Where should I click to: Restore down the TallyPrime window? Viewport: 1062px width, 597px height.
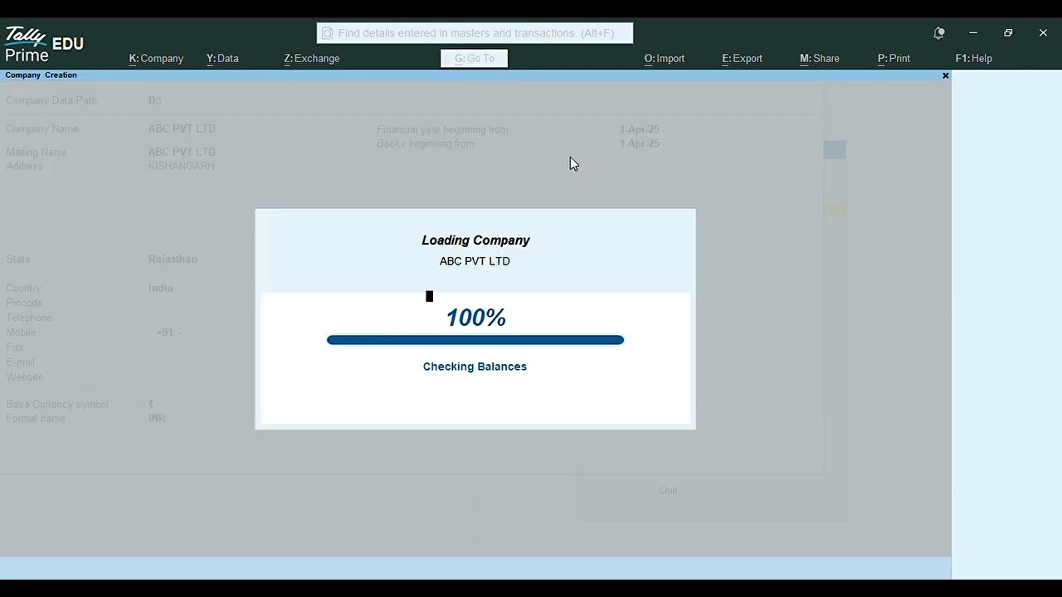click(x=1008, y=33)
